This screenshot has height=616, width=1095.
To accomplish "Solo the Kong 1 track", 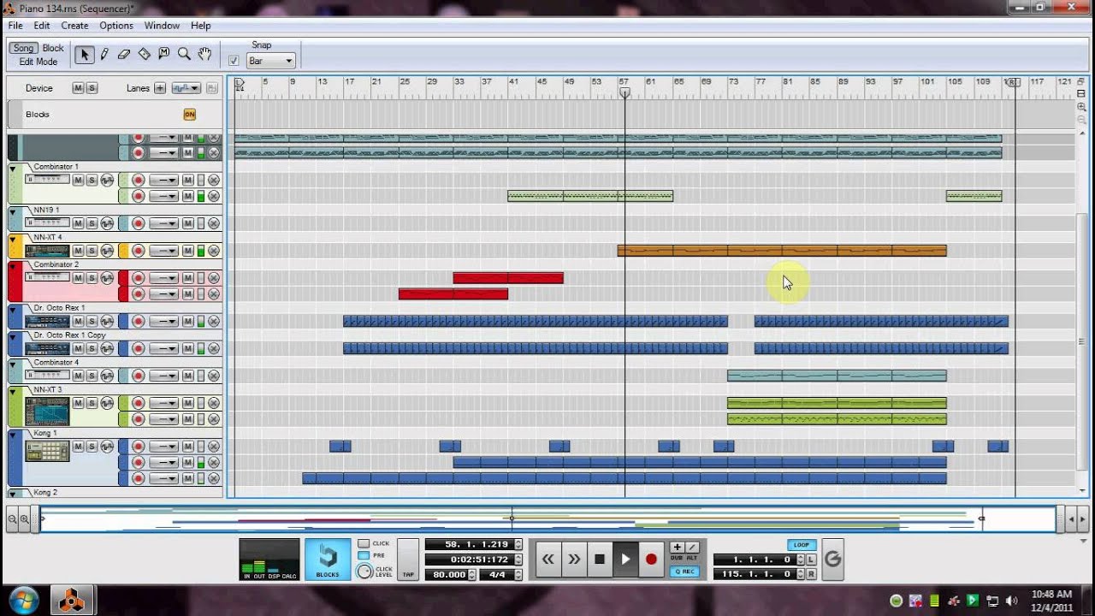I will 92,447.
